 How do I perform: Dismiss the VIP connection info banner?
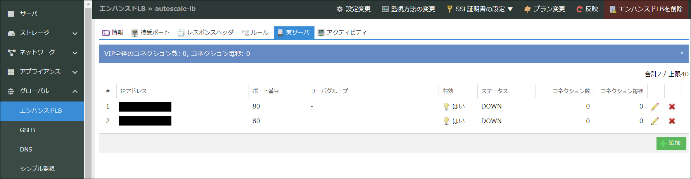coord(682,53)
